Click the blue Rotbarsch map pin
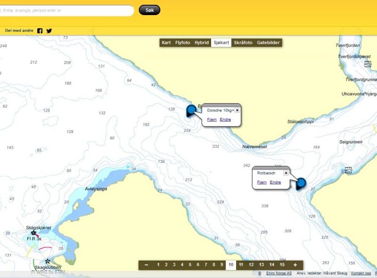 point(301,184)
